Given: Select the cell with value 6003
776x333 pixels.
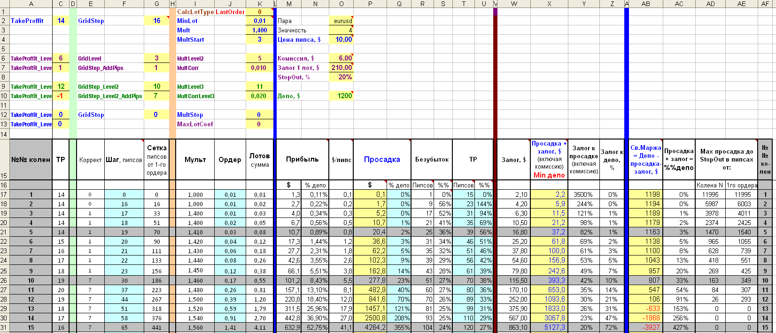Looking at the screenshot, I should pos(742,204).
